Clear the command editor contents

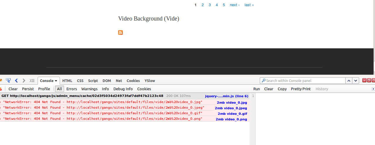(x=269, y=89)
